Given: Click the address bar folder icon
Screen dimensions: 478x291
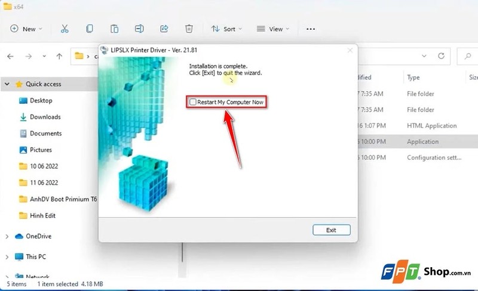Looking at the screenshot, I should coord(79,56).
